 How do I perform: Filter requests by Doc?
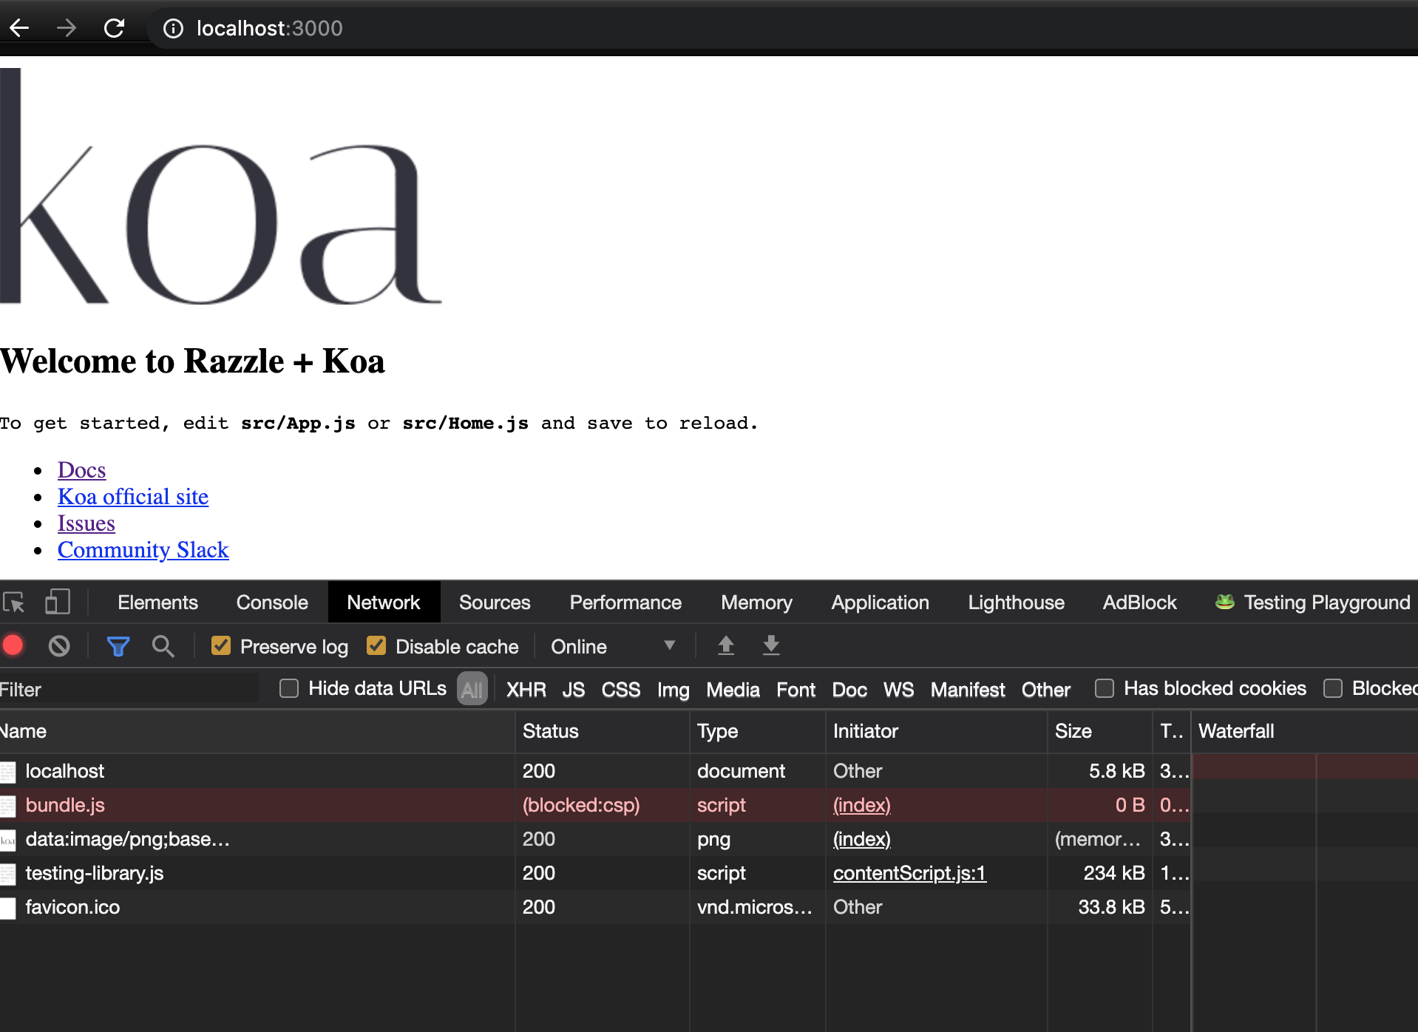point(849,689)
